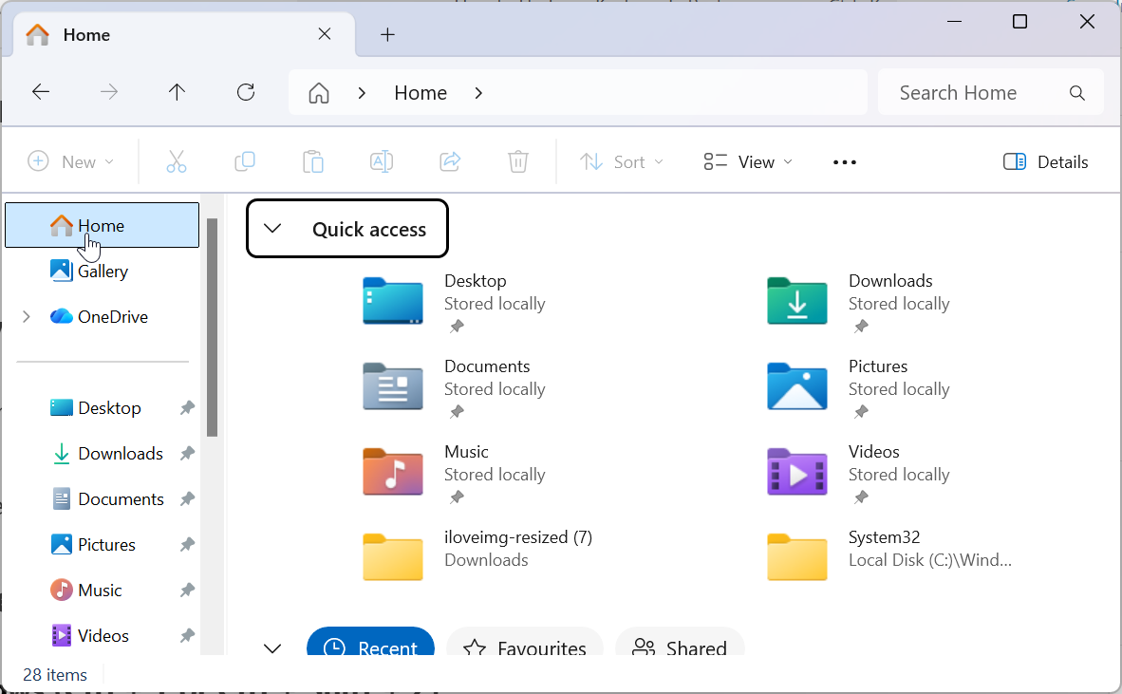
Task: Open the New item menu button
Action: click(x=71, y=161)
